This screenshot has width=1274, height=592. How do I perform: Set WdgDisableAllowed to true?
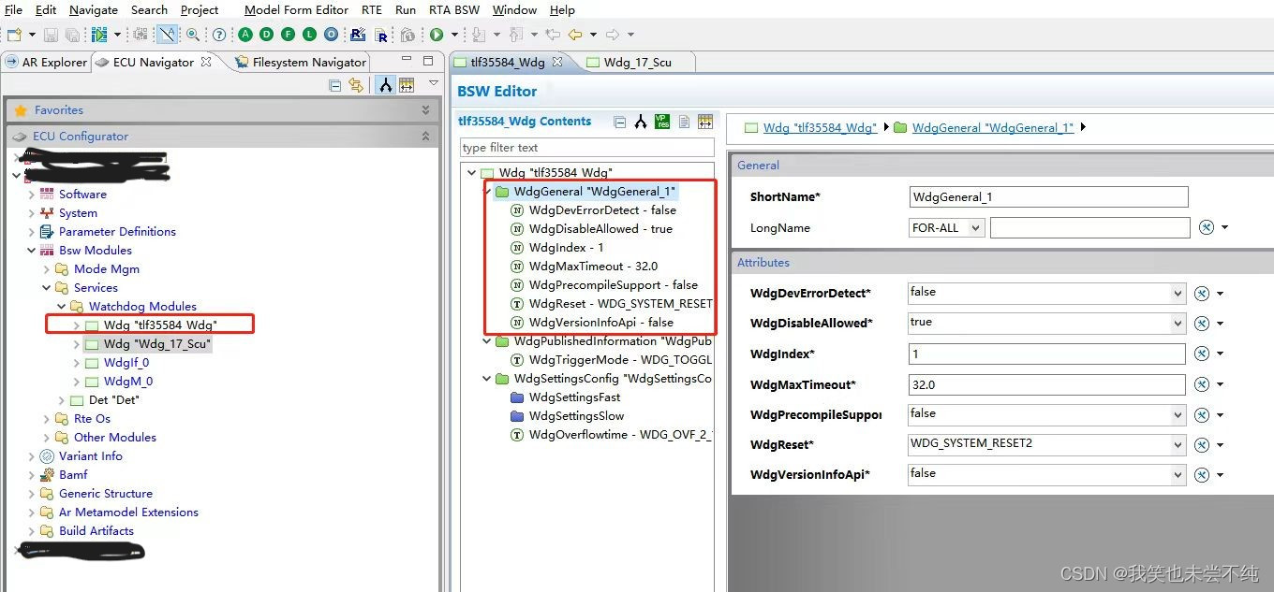coord(1045,323)
